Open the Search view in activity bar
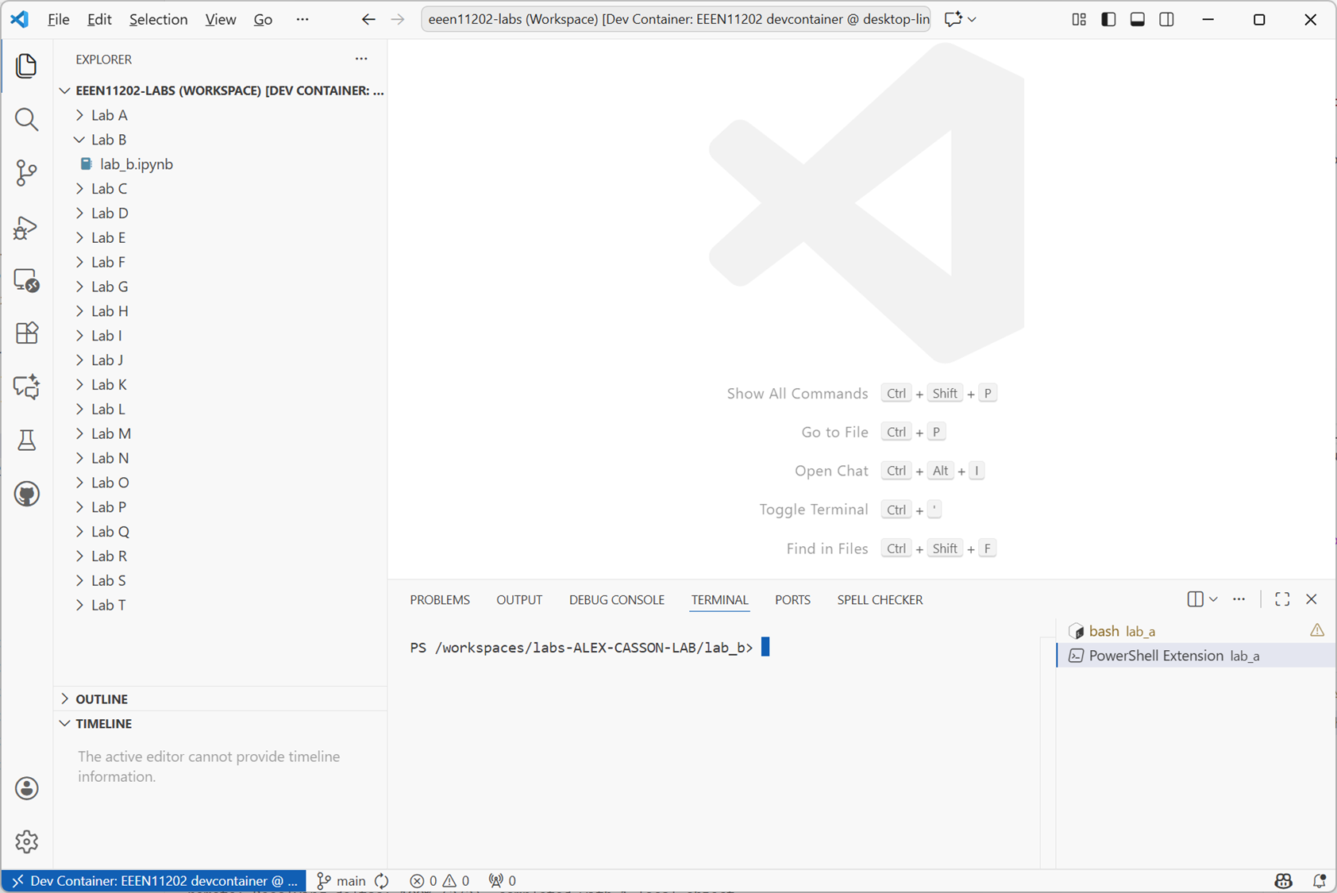 click(26, 119)
